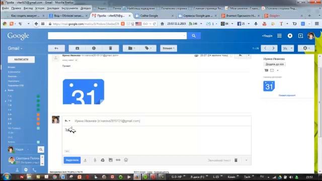The height and width of the screenshot is (181, 322).
Task: Open the Firefox hamburger menu
Action: (316, 24)
